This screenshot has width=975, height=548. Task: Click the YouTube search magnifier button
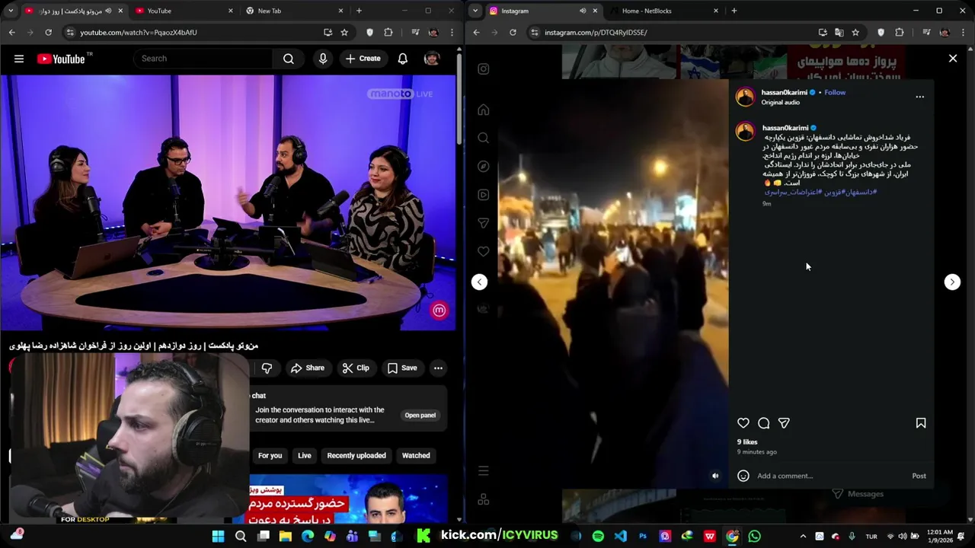(289, 59)
